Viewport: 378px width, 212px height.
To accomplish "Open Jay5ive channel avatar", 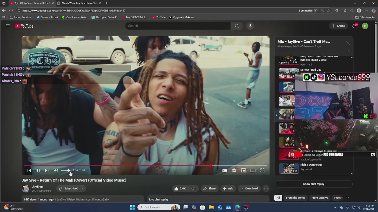I will point(26,188).
